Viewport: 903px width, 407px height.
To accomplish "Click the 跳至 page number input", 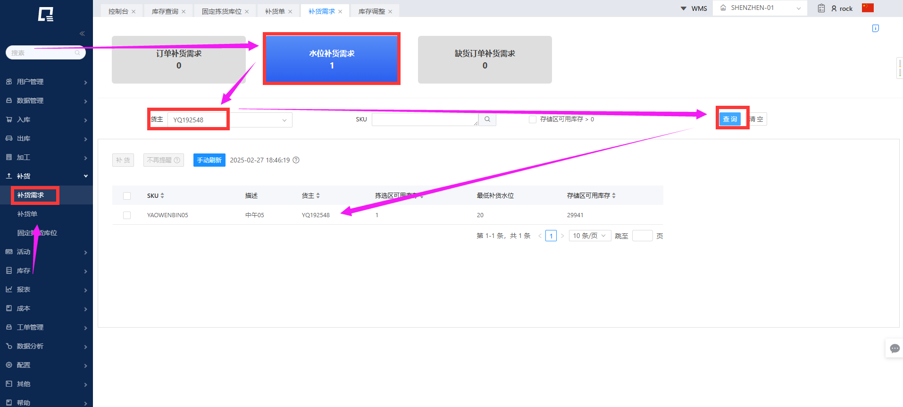I will (642, 236).
